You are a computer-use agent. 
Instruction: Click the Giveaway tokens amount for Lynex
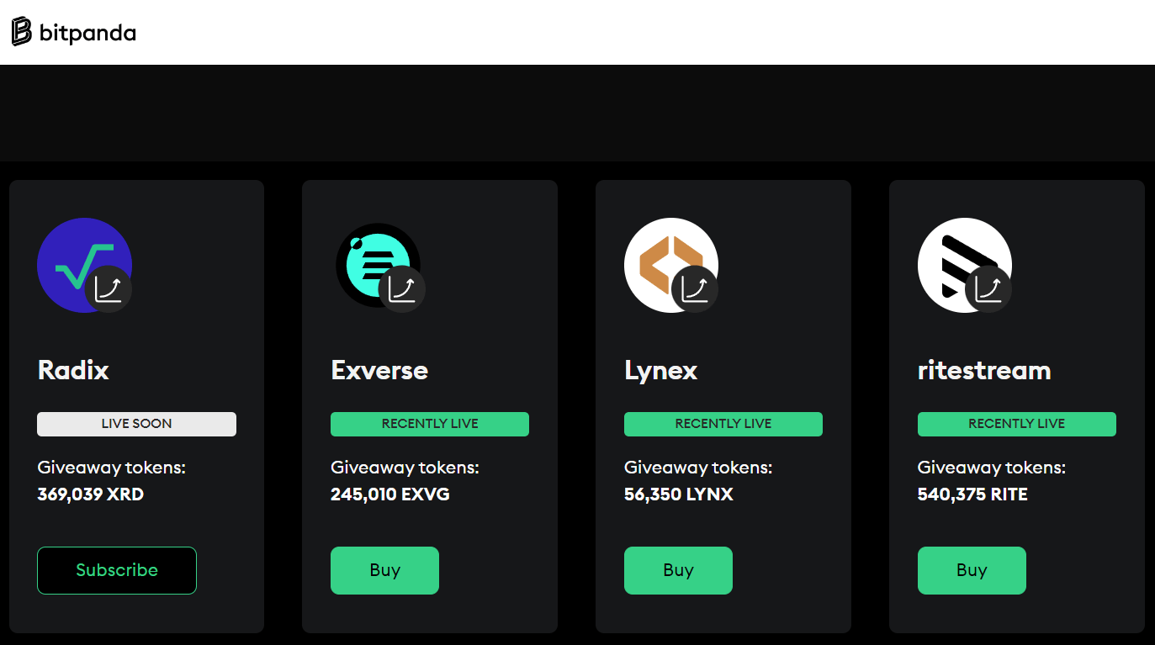click(x=678, y=494)
